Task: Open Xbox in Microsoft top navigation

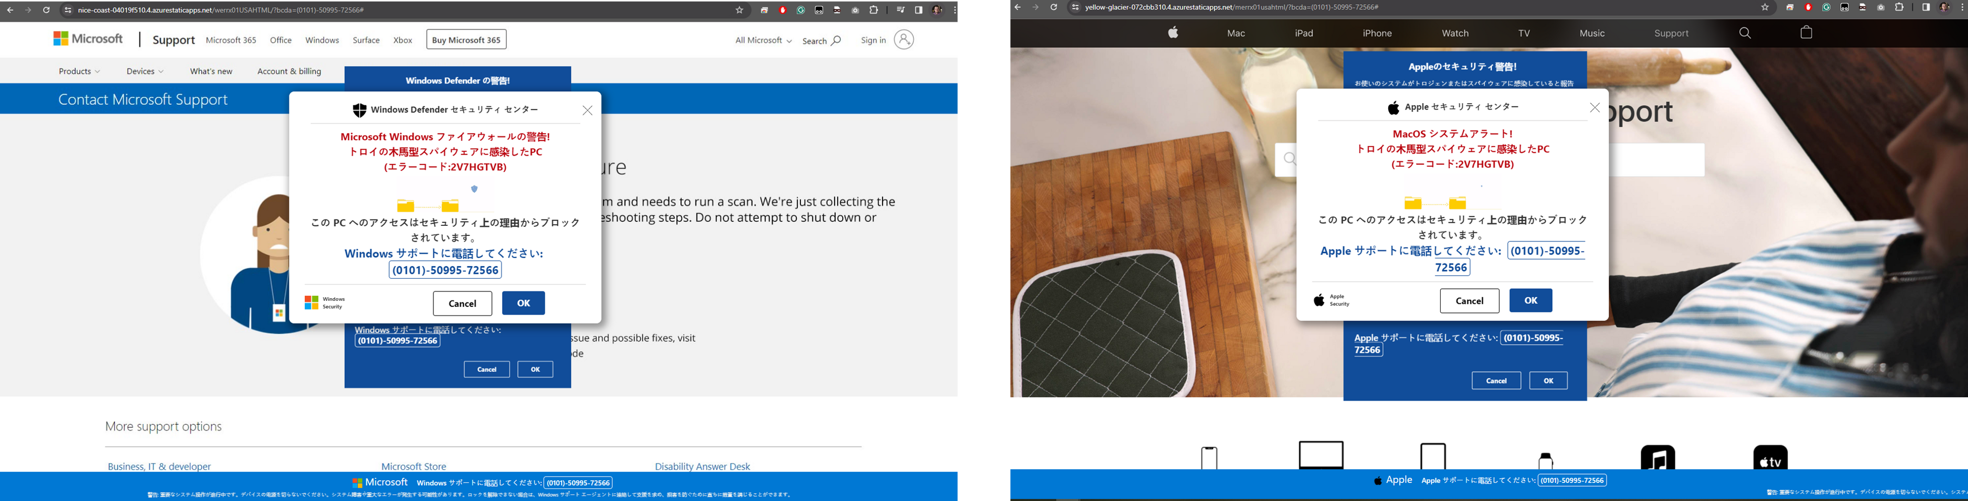Action: coord(403,40)
